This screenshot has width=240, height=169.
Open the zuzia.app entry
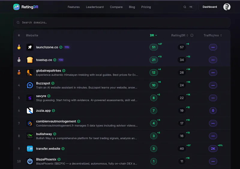pos(43,111)
